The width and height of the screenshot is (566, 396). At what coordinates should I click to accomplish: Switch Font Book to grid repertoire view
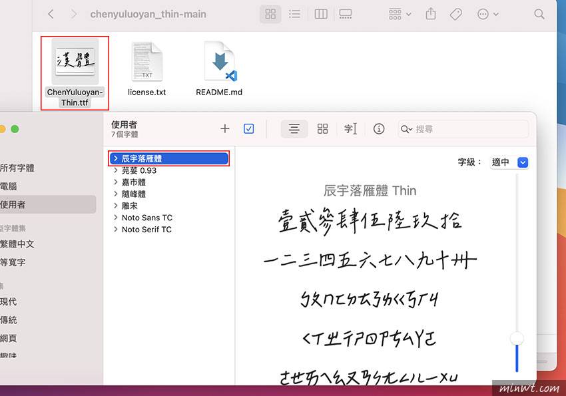click(x=322, y=128)
